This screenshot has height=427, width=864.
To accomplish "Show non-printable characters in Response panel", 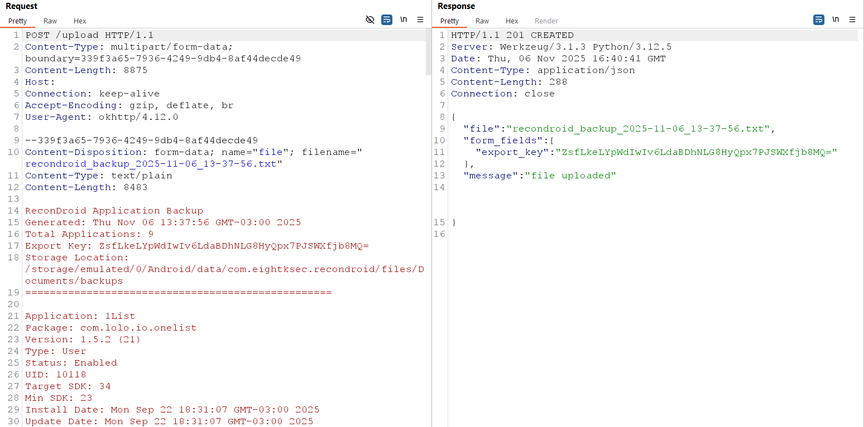I will point(836,20).
